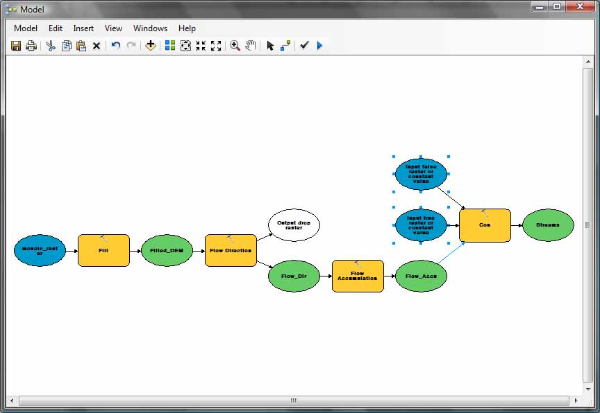The width and height of the screenshot is (600, 413).
Task: Select the Flow Direction tool node
Action: tap(231, 250)
